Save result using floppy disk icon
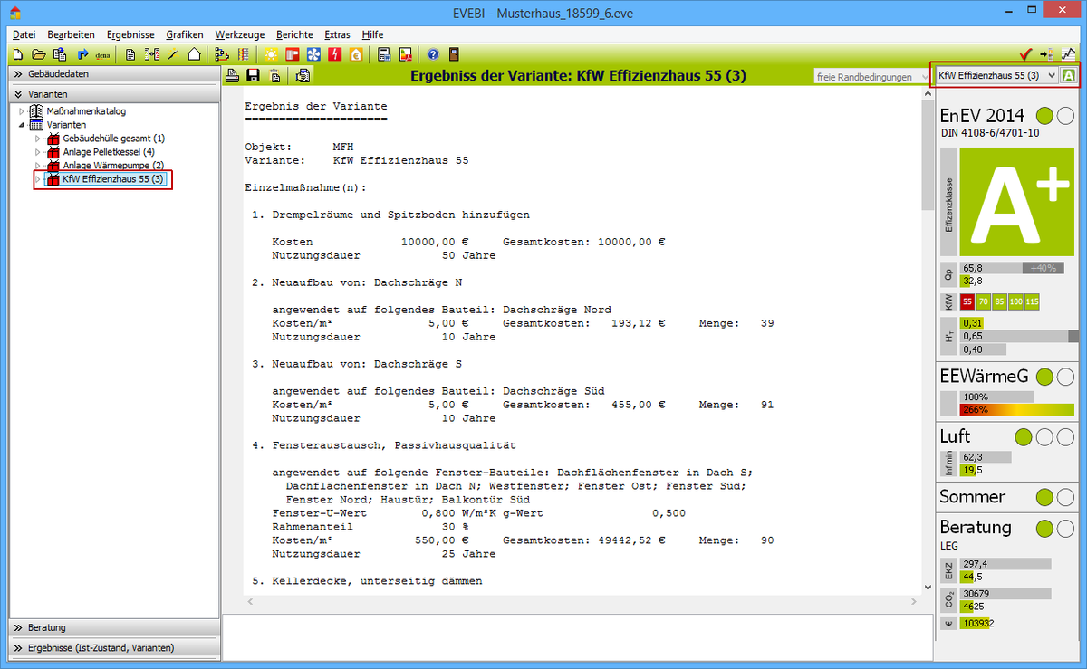This screenshot has height=669, width=1087. point(253,76)
